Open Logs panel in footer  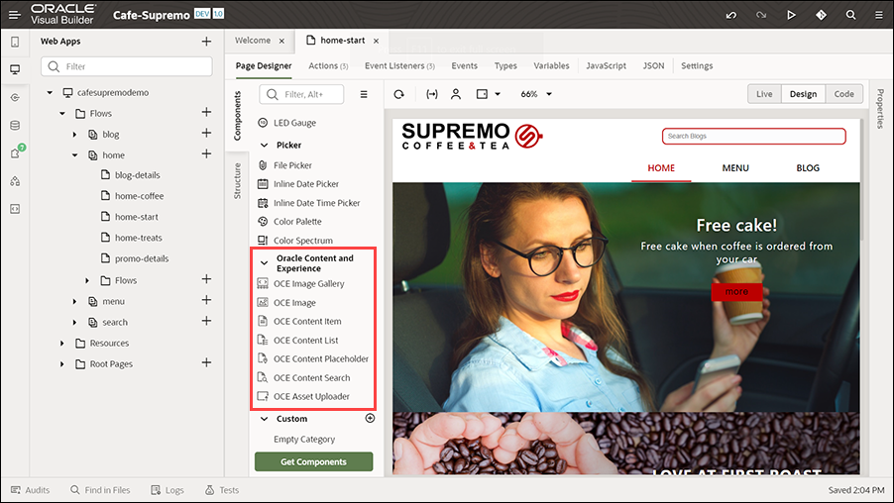tap(168, 490)
